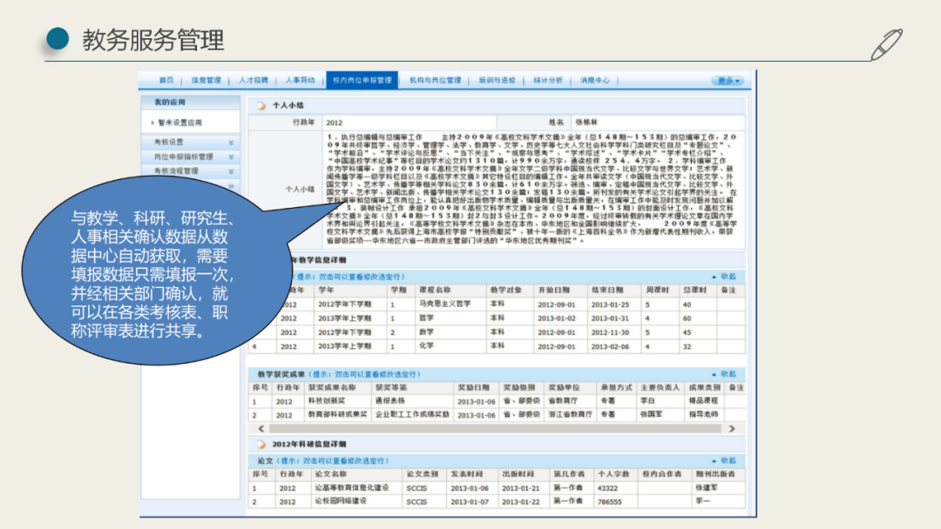Click the 2013-02-06 end date cell
Viewport: 941px width, 529px height.
tap(610, 347)
